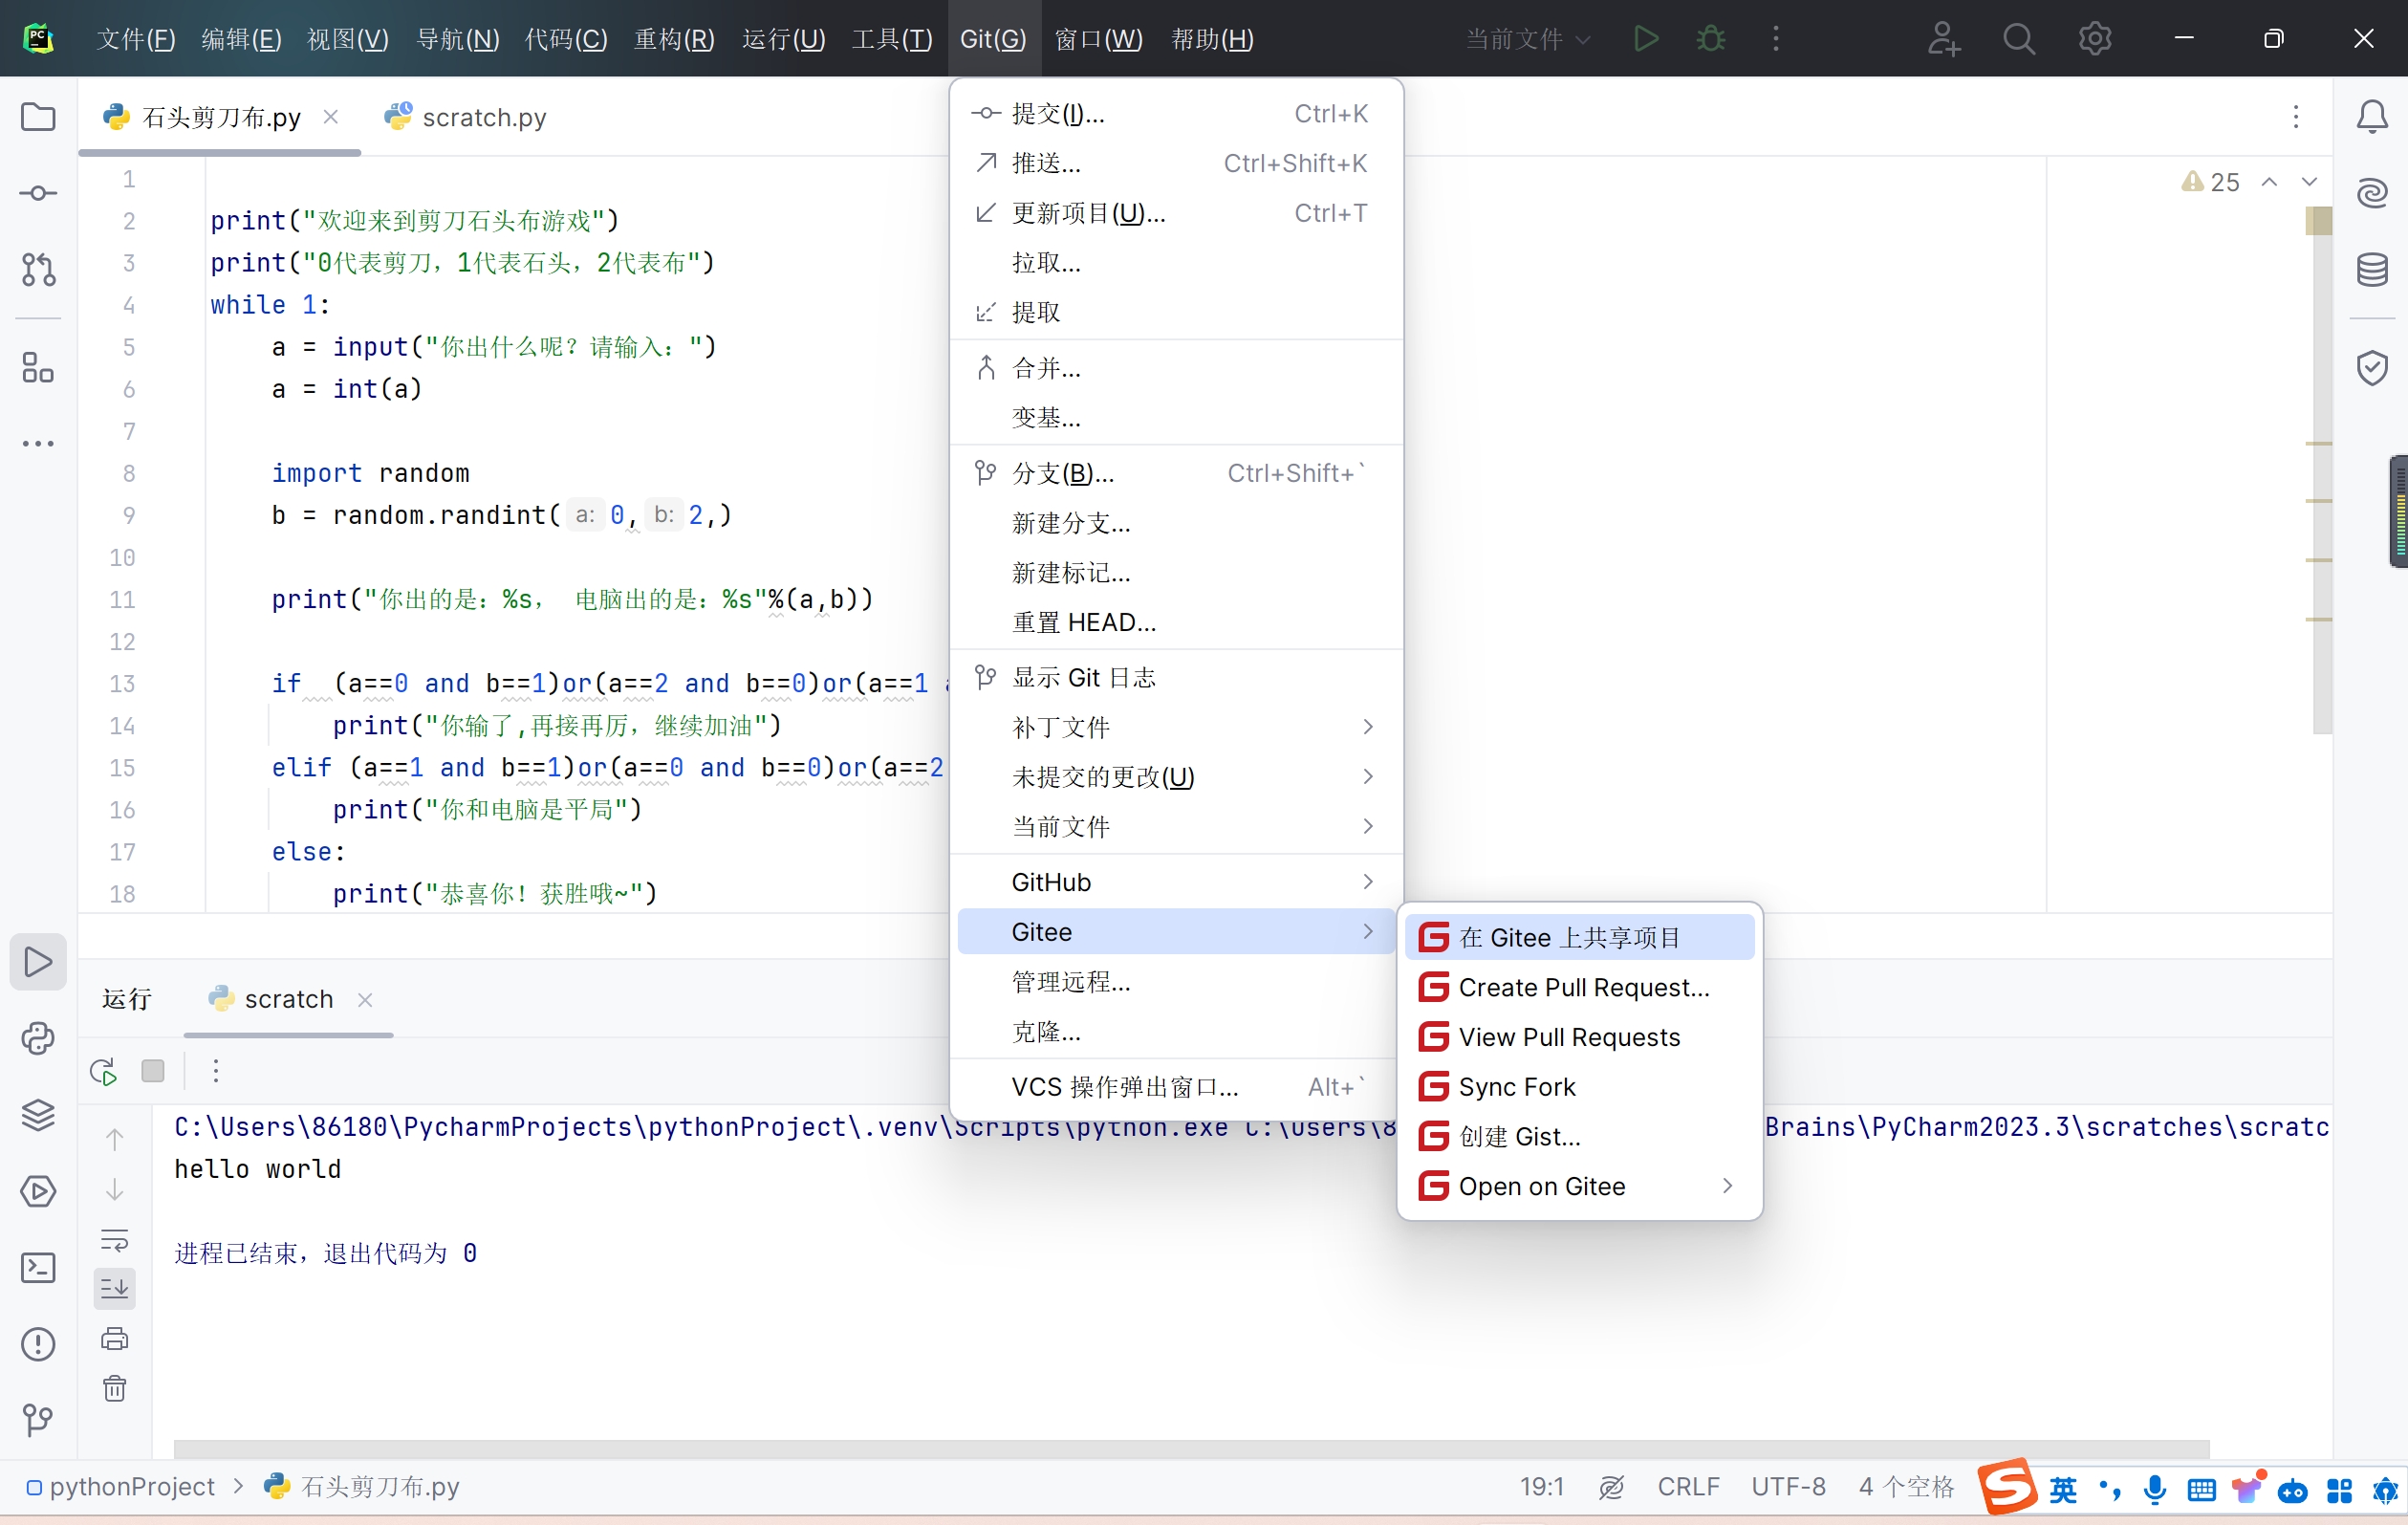The width and height of the screenshot is (2408, 1525).
Task: Choose View Pull Requests
Action: pyautogui.click(x=1579, y=1037)
